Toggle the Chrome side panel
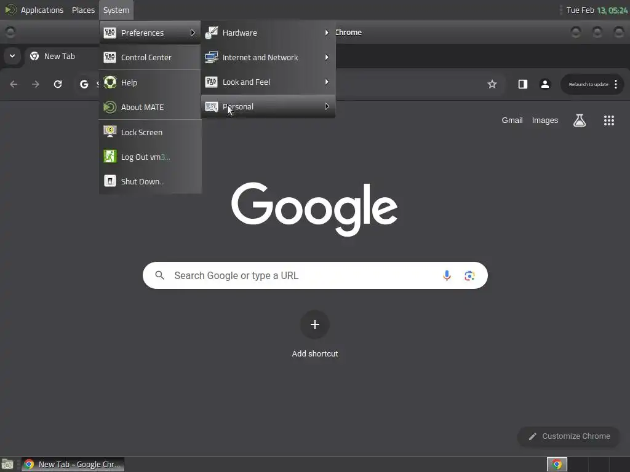Image resolution: width=630 pixels, height=472 pixels. click(523, 84)
